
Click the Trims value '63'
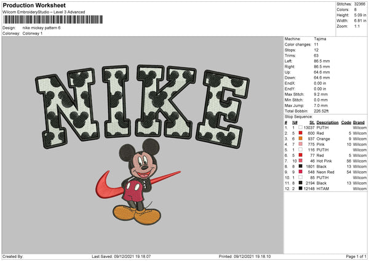coord(316,55)
